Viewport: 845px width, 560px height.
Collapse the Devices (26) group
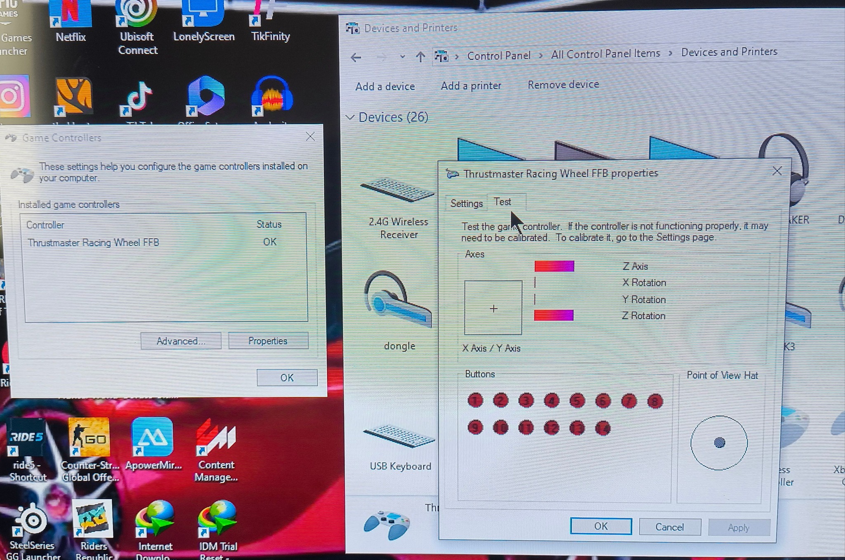pyautogui.click(x=350, y=117)
